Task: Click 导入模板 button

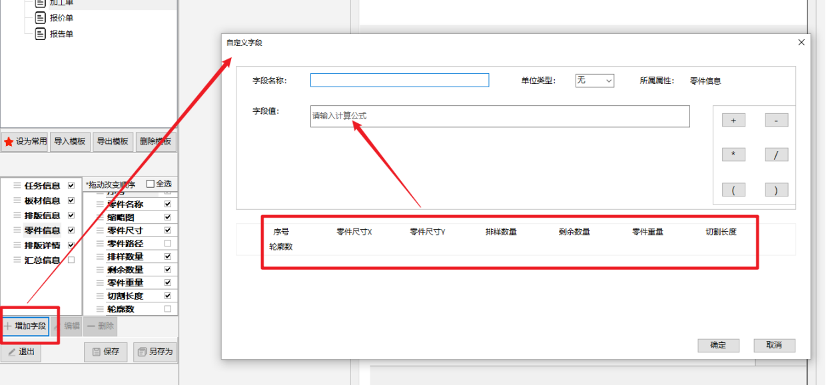Action: [x=70, y=142]
